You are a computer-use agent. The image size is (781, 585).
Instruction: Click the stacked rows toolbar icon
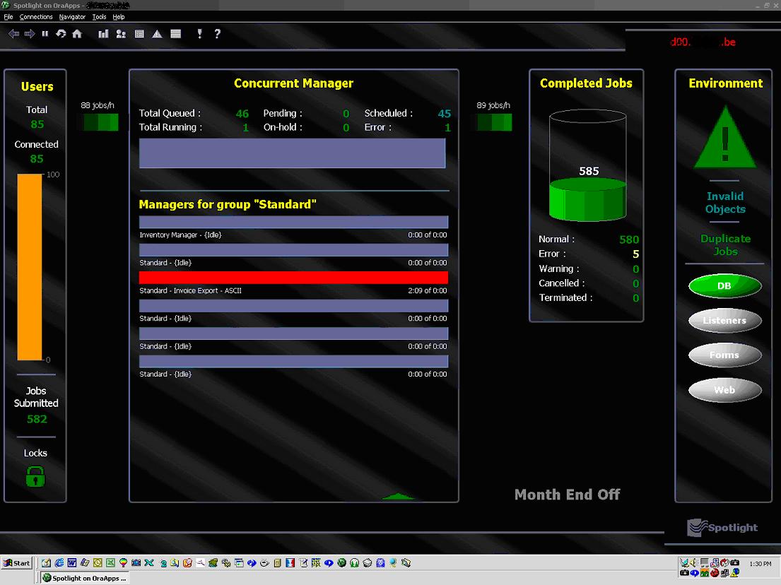[176, 34]
